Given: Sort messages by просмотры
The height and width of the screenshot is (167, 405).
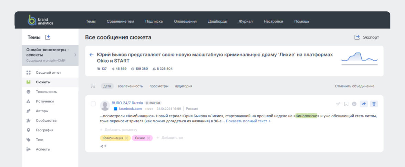Looking at the screenshot, I should click(x=159, y=86).
